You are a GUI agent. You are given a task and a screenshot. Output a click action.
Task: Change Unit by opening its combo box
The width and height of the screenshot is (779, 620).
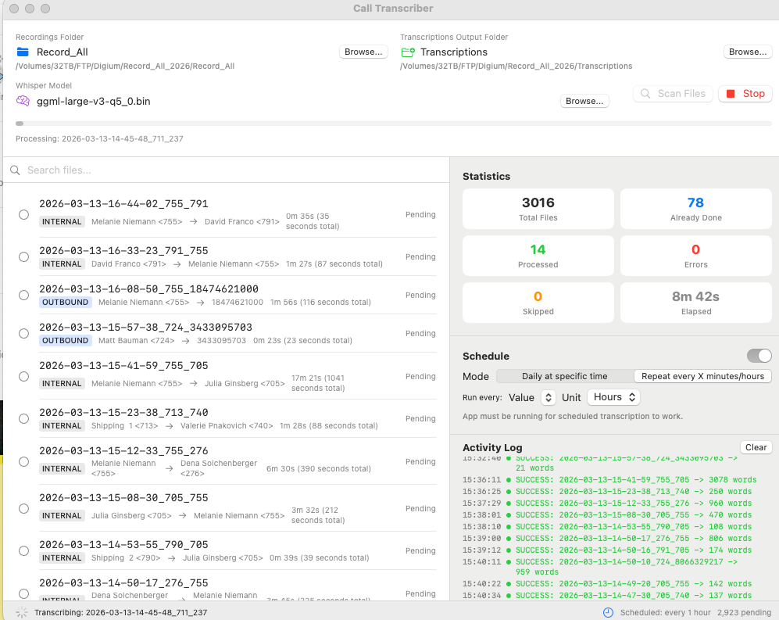[613, 396]
